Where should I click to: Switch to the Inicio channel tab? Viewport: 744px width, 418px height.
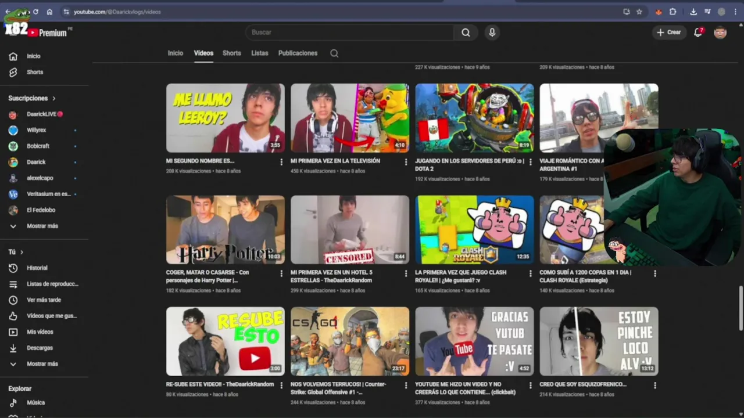176,53
